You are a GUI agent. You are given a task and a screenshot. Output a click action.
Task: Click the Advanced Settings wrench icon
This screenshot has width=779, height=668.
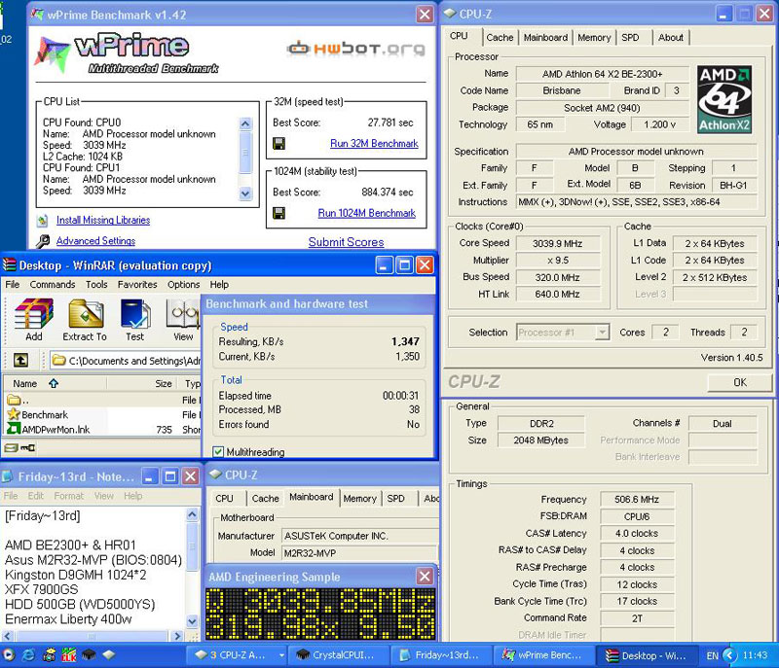[x=43, y=241]
